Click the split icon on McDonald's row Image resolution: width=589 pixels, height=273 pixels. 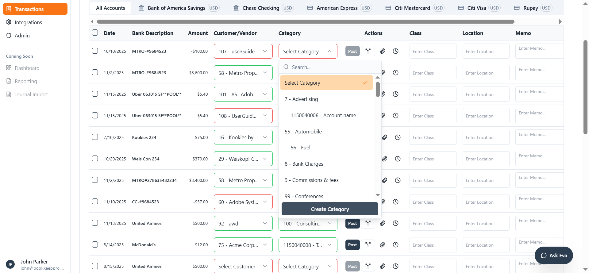[x=368, y=245]
